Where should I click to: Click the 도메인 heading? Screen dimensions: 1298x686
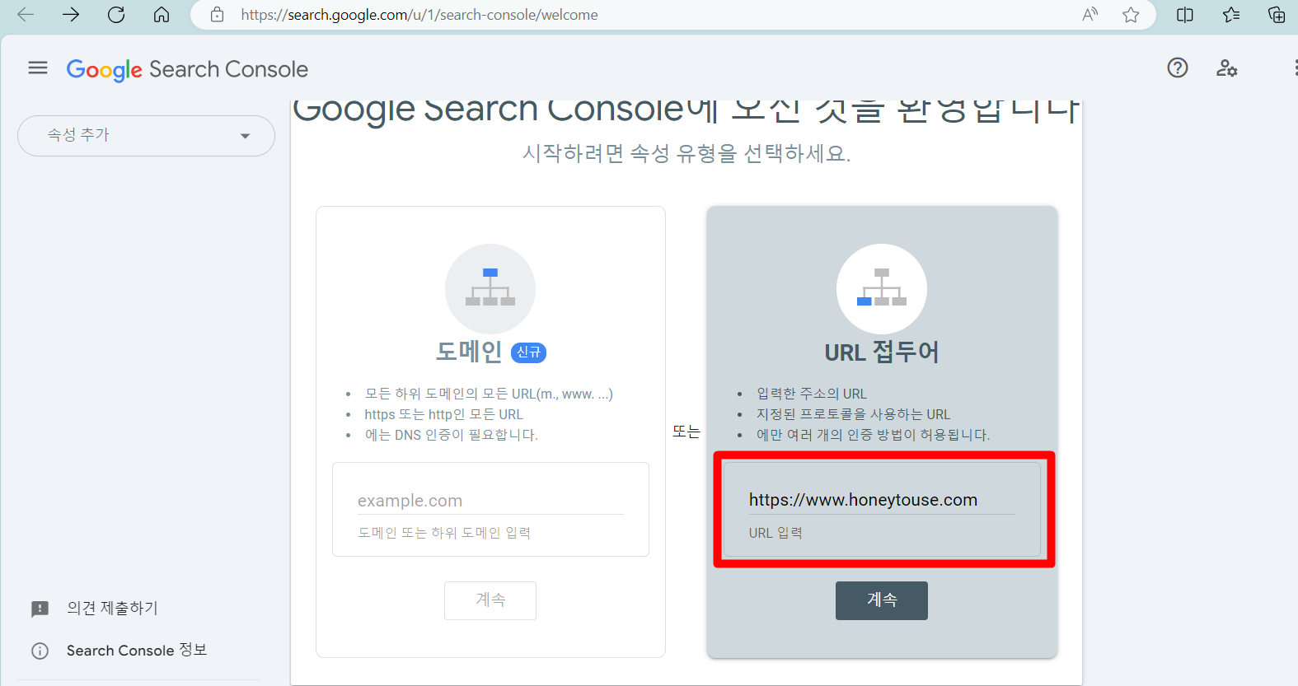(469, 352)
